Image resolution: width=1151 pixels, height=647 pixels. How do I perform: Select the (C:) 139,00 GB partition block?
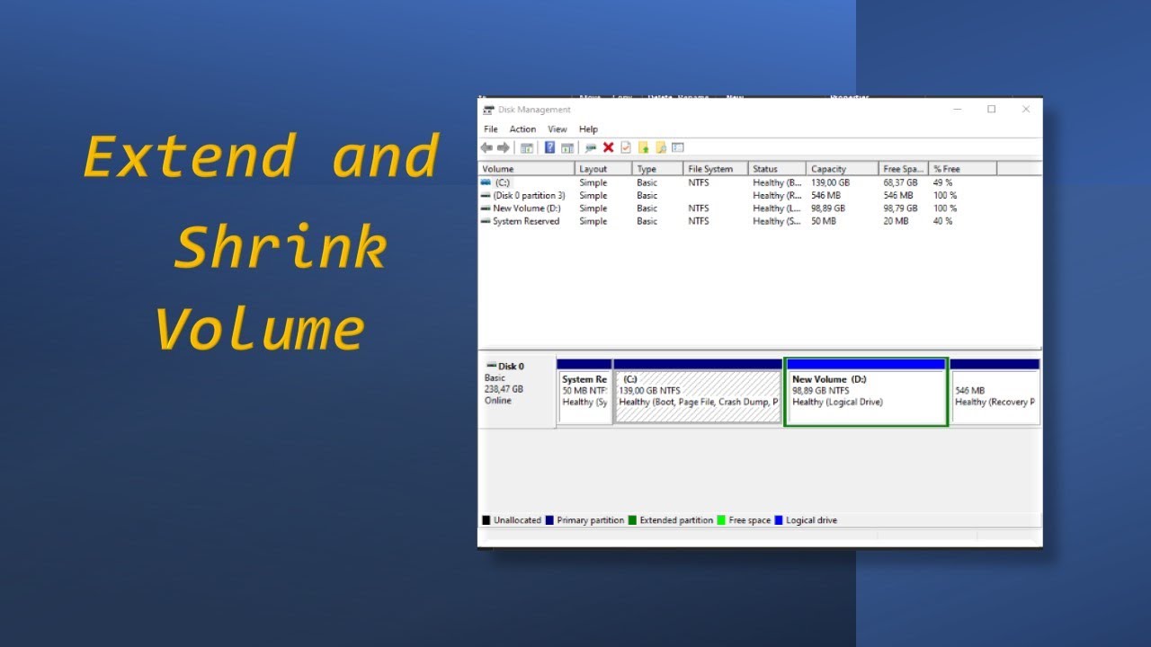(698, 392)
